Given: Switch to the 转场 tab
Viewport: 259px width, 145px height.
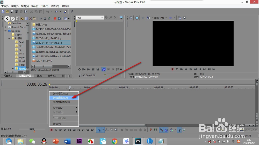Looking at the screenshot, I should (39, 76).
